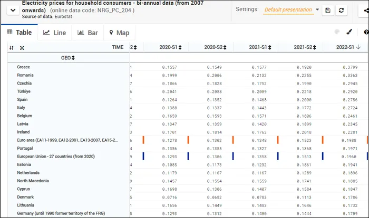Click Türkiye 2020-S2 value 0.2088

click(214, 91)
